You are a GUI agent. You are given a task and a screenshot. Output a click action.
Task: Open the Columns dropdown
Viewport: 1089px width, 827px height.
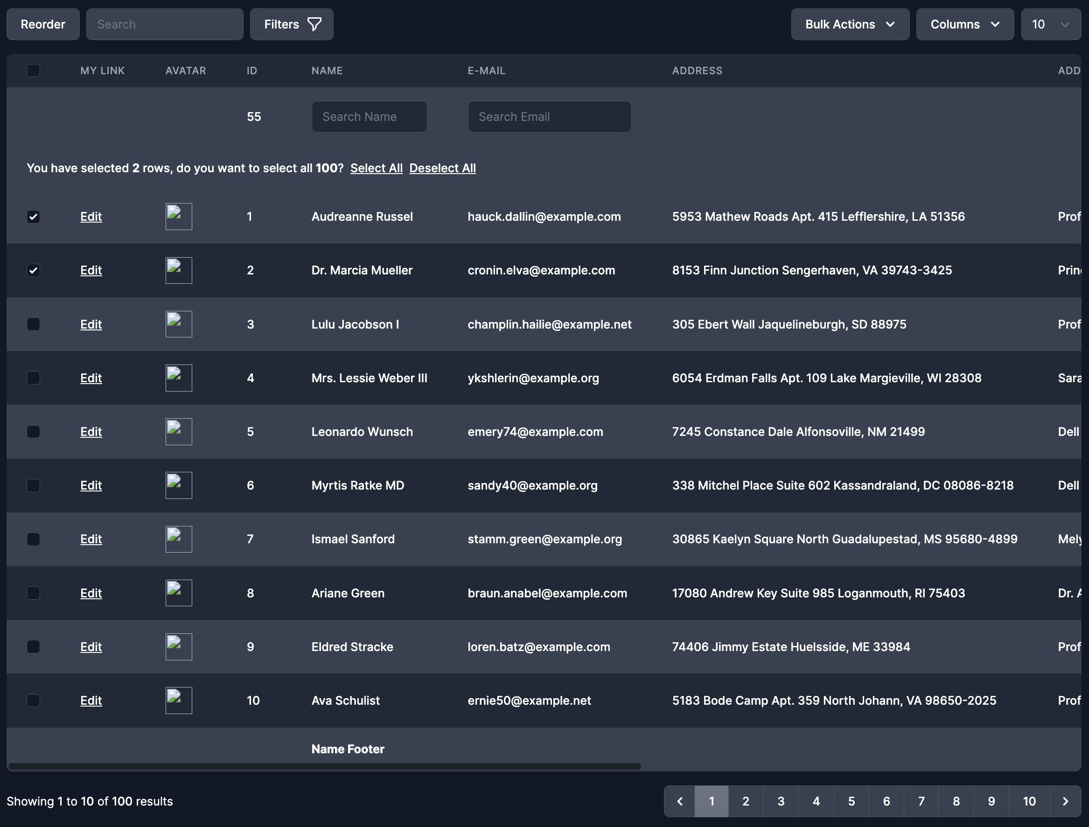click(964, 24)
